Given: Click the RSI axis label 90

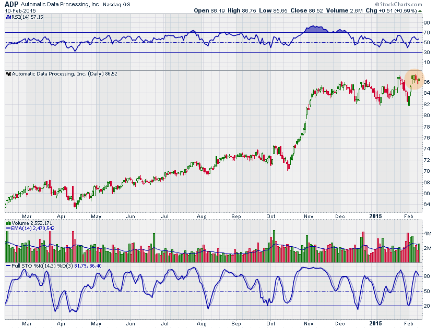Looking at the screenshot, I should click(x=427, y=23).
